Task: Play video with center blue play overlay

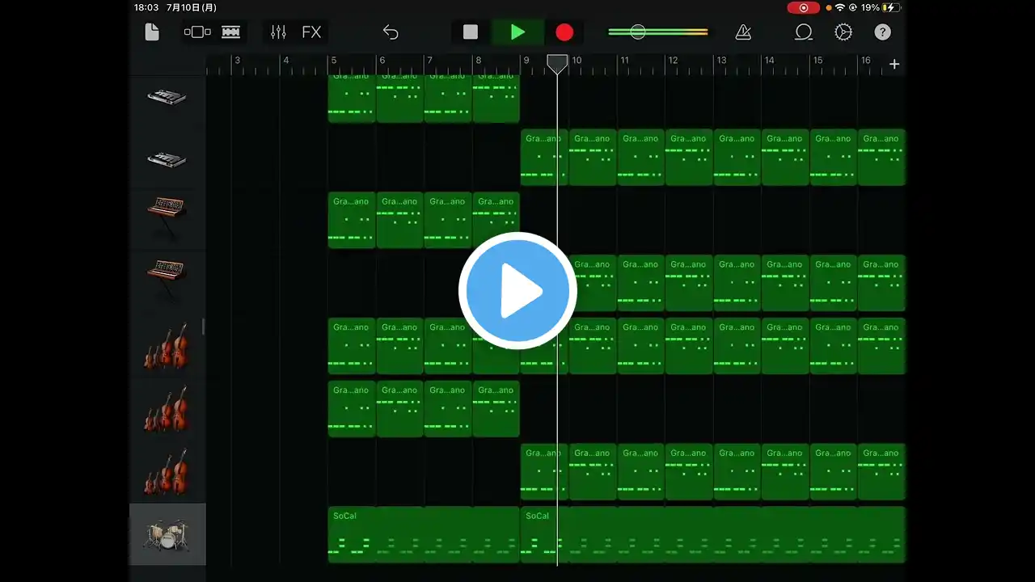Action: (517, 291)
